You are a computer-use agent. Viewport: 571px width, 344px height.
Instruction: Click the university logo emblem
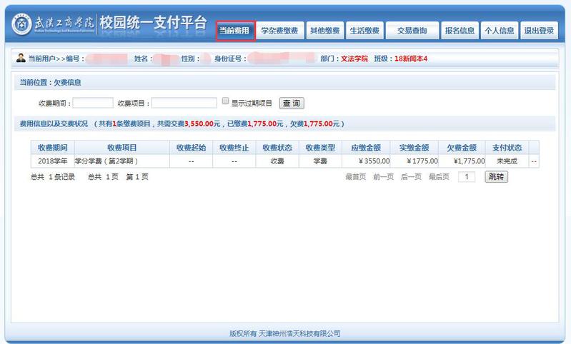(x=22, y=24)
